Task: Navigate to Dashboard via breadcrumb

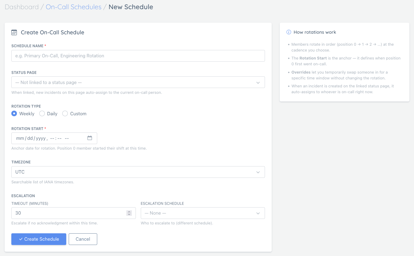Action: (22, 7)
